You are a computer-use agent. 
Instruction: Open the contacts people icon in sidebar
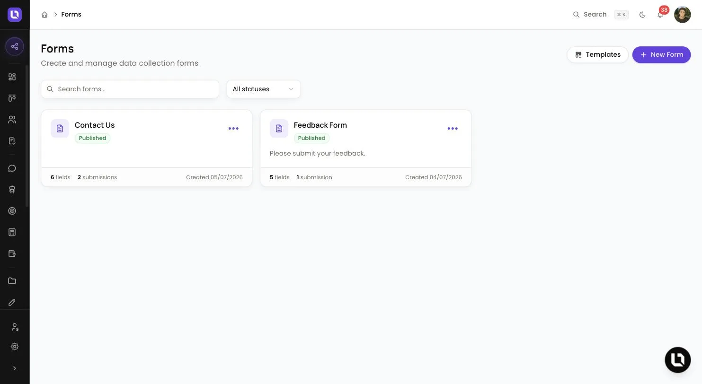[12, 120]
